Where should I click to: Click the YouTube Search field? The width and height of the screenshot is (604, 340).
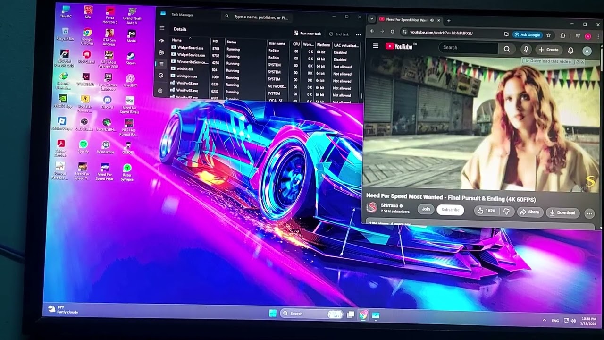(x=468, y=48)
